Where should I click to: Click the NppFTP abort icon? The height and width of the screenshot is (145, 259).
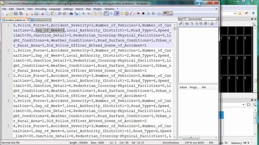pyautogui.click(x=206, y=23)
